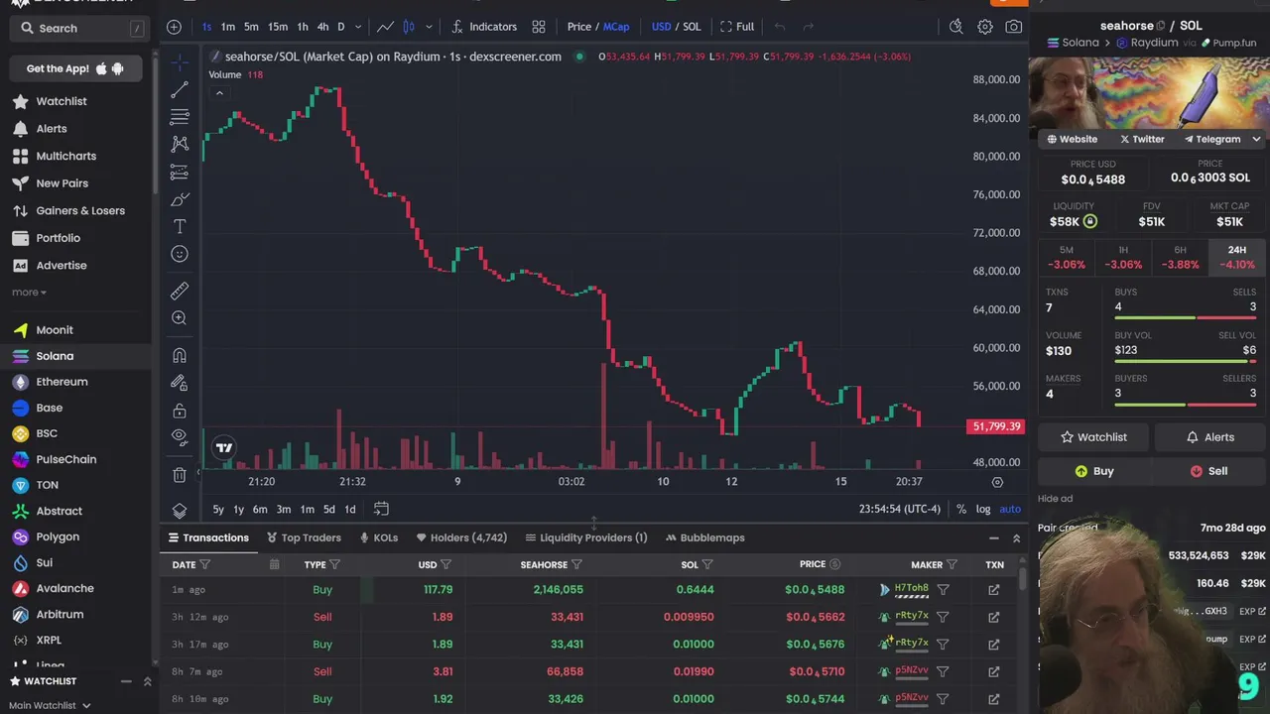Switch to the KOLs tab
The width and height of the screenshot is (1270, 714).
(x=378, y=537)
